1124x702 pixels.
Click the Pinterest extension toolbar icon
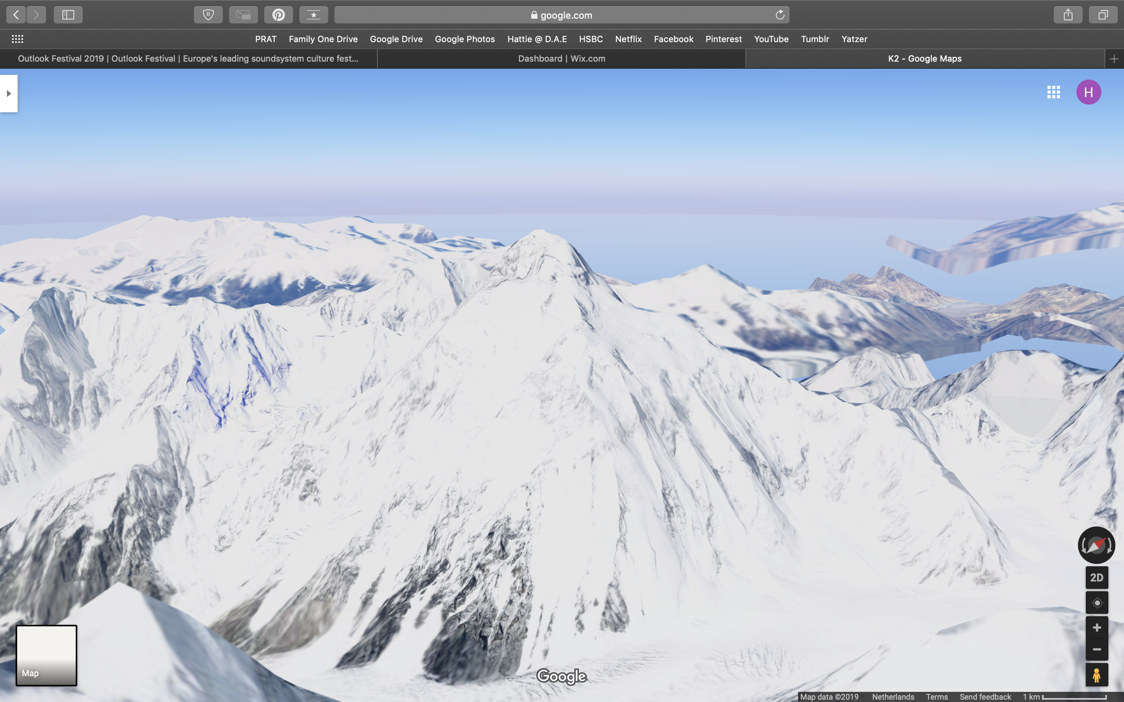[x=278, y=15]
